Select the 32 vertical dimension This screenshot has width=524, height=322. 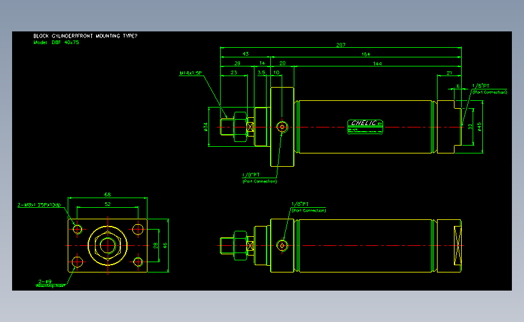point(470,127)
